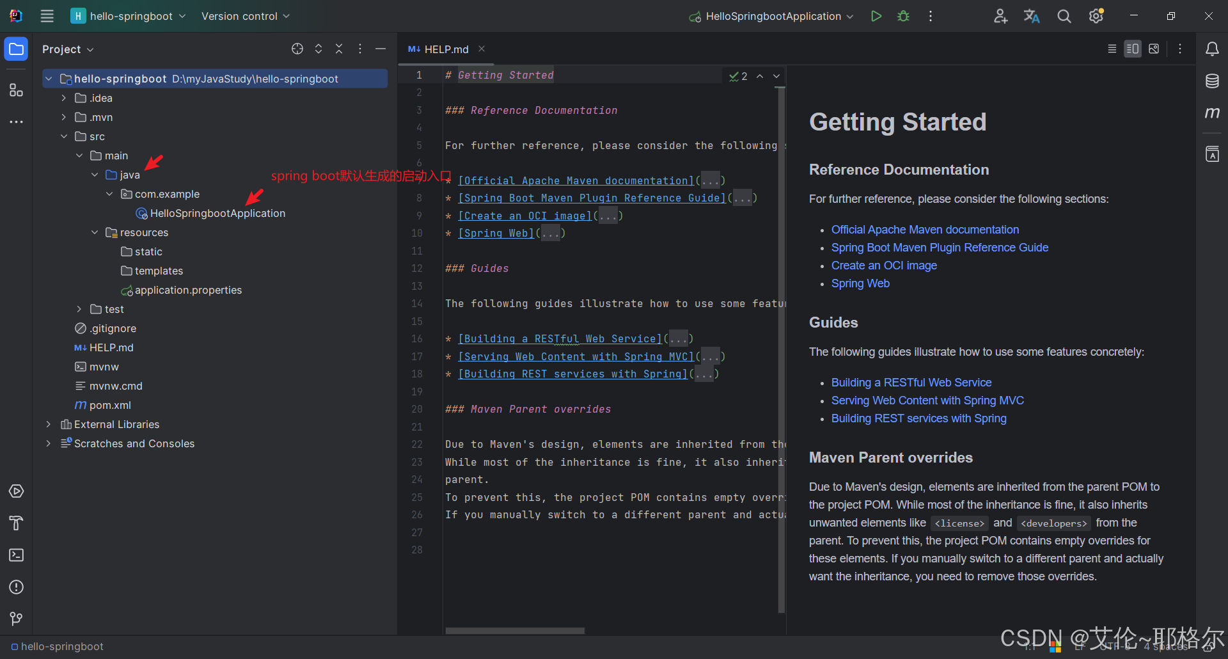Run HelloSpringbootApplication with the green play icon
The image size is (1228, 659).
tap(876, 16)
